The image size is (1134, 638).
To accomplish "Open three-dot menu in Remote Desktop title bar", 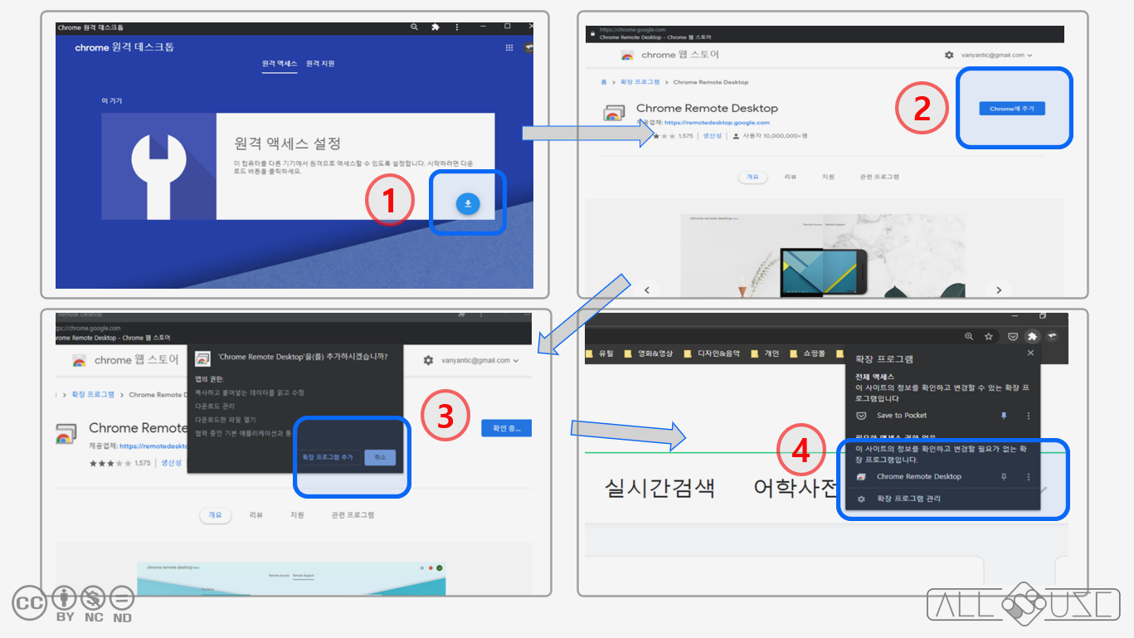I will 456,27.
